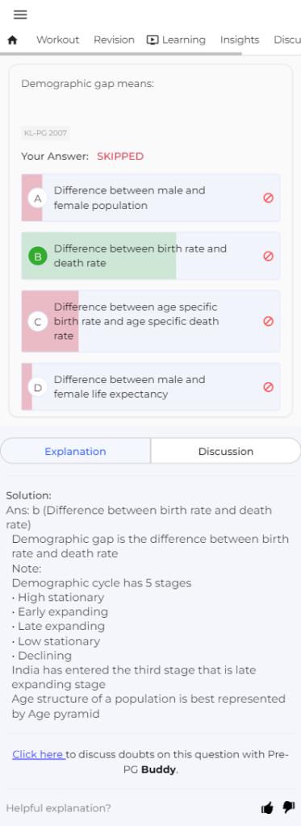Open the Insights tab
Viewport: 301px width, 826px height.
(x=240, y=40)
